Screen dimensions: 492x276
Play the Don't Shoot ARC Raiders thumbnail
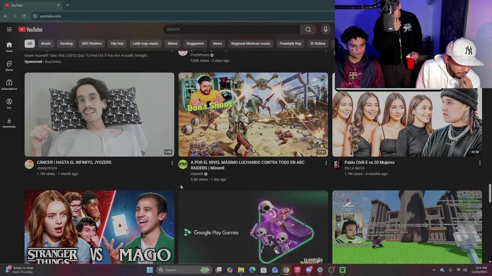tap(253, 115)
